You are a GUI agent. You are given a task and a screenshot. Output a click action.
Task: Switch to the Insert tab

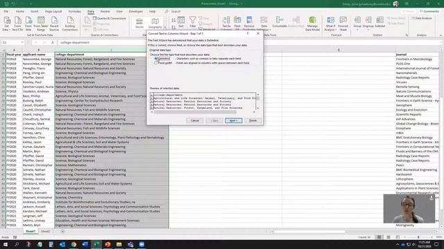(x=34, y=12)
